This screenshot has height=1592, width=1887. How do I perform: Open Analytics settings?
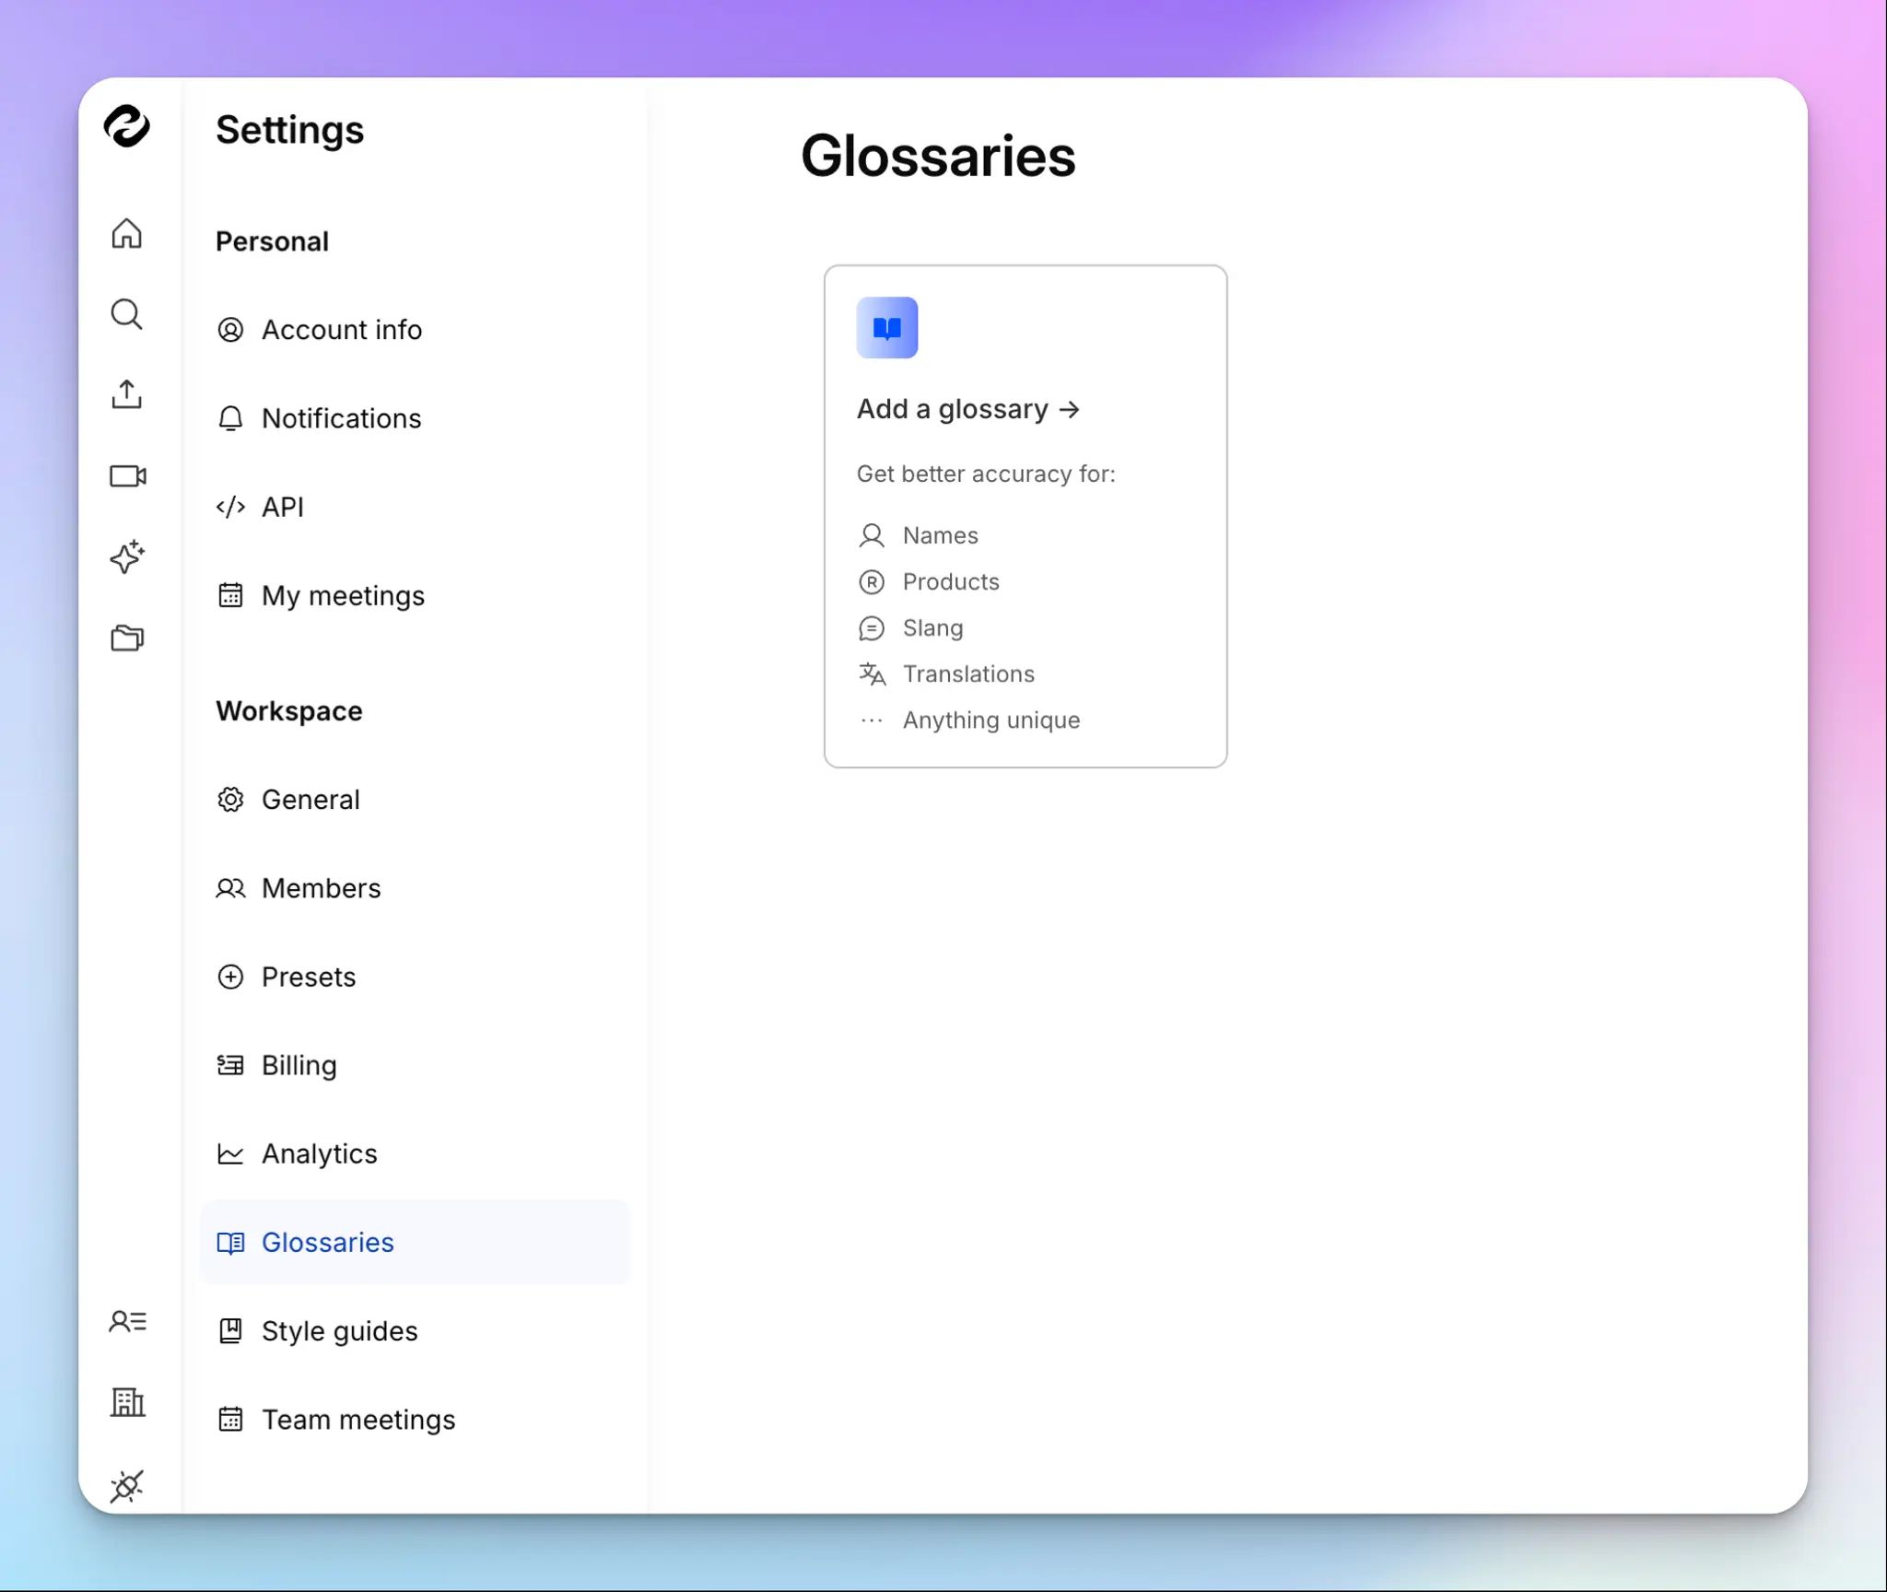click(319, 1153)
